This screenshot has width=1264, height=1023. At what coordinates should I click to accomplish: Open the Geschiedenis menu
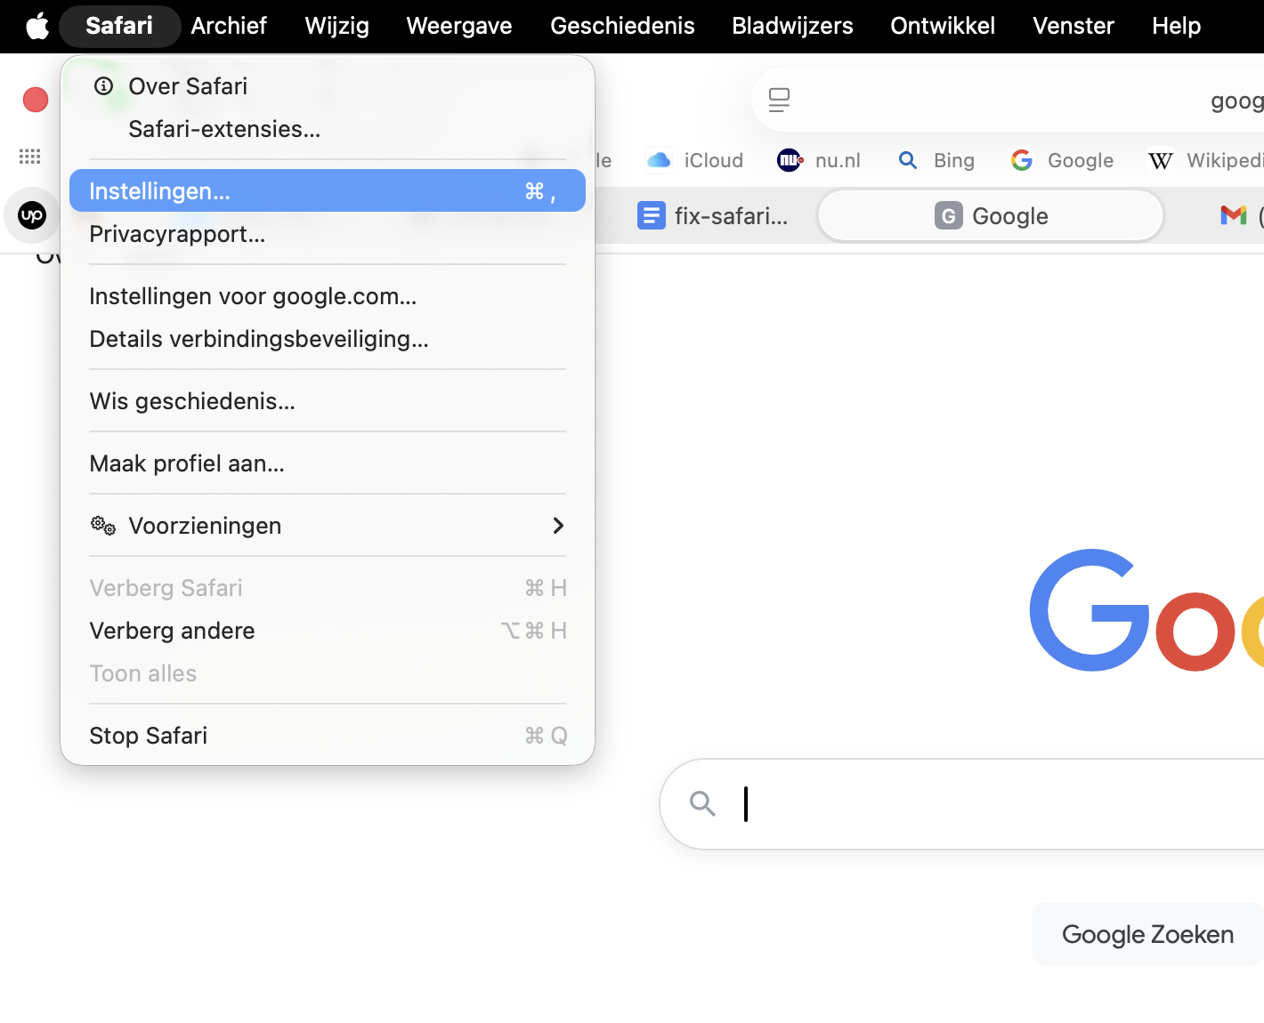621,26
